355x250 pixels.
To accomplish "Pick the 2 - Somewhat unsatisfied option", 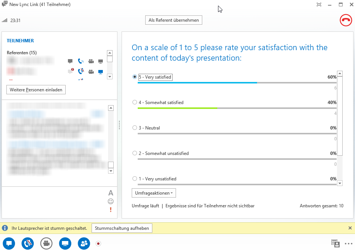I will coord(135,153).
